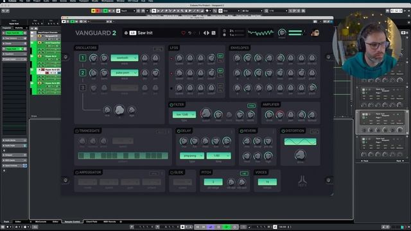The image size is (411, 231).
Task: Open delay time dropdown
Action: coord(218,156)
